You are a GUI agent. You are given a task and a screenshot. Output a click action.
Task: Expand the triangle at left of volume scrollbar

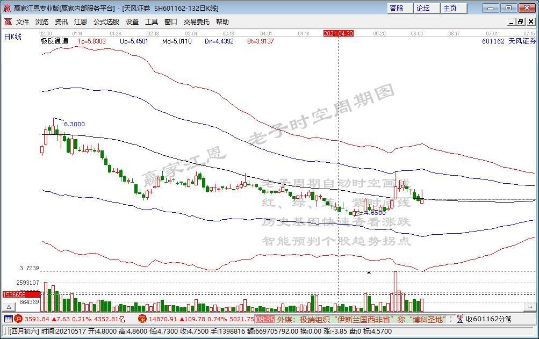point(8,307)
